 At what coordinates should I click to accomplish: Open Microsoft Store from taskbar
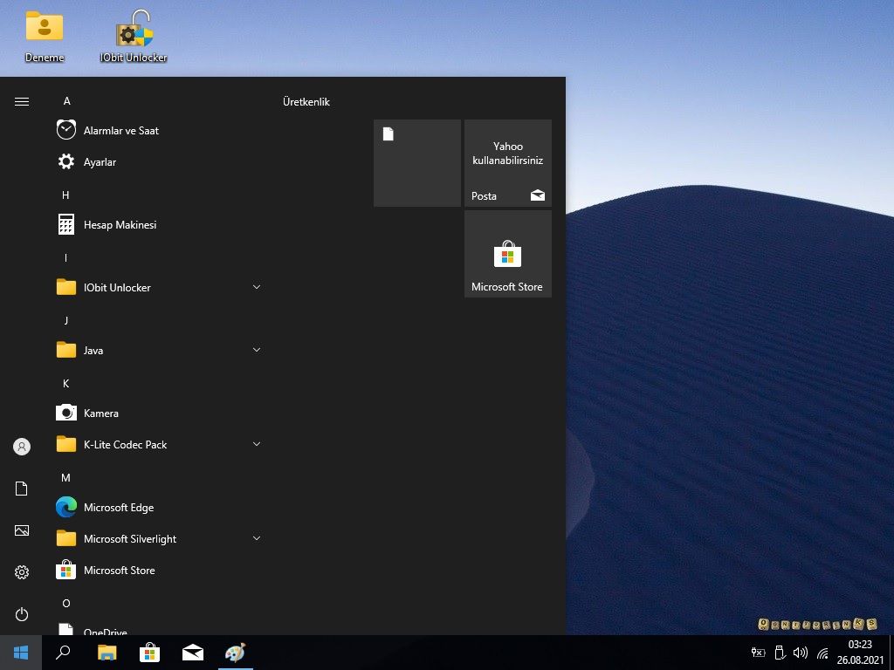click(149, 653)
